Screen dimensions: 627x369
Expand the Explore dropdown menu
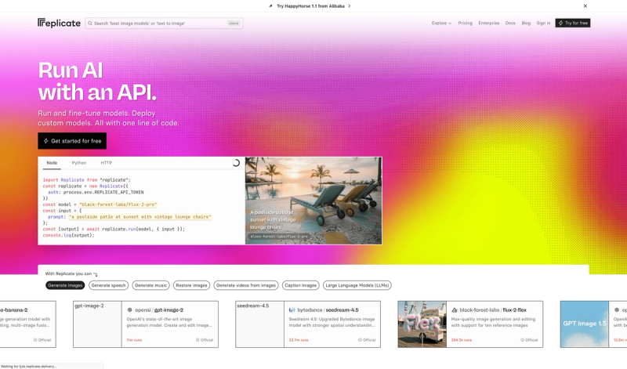[x=441, y=24]
